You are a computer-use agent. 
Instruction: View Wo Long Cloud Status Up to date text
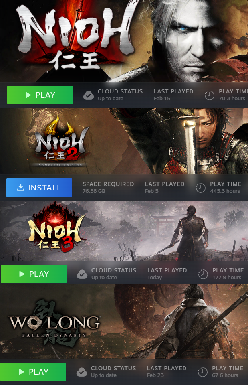tap(113, 372)
